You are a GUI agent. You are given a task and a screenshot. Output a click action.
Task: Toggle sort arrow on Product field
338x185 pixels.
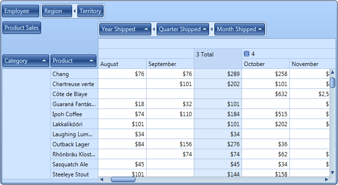pyautogui.click(x=91, y=60)
